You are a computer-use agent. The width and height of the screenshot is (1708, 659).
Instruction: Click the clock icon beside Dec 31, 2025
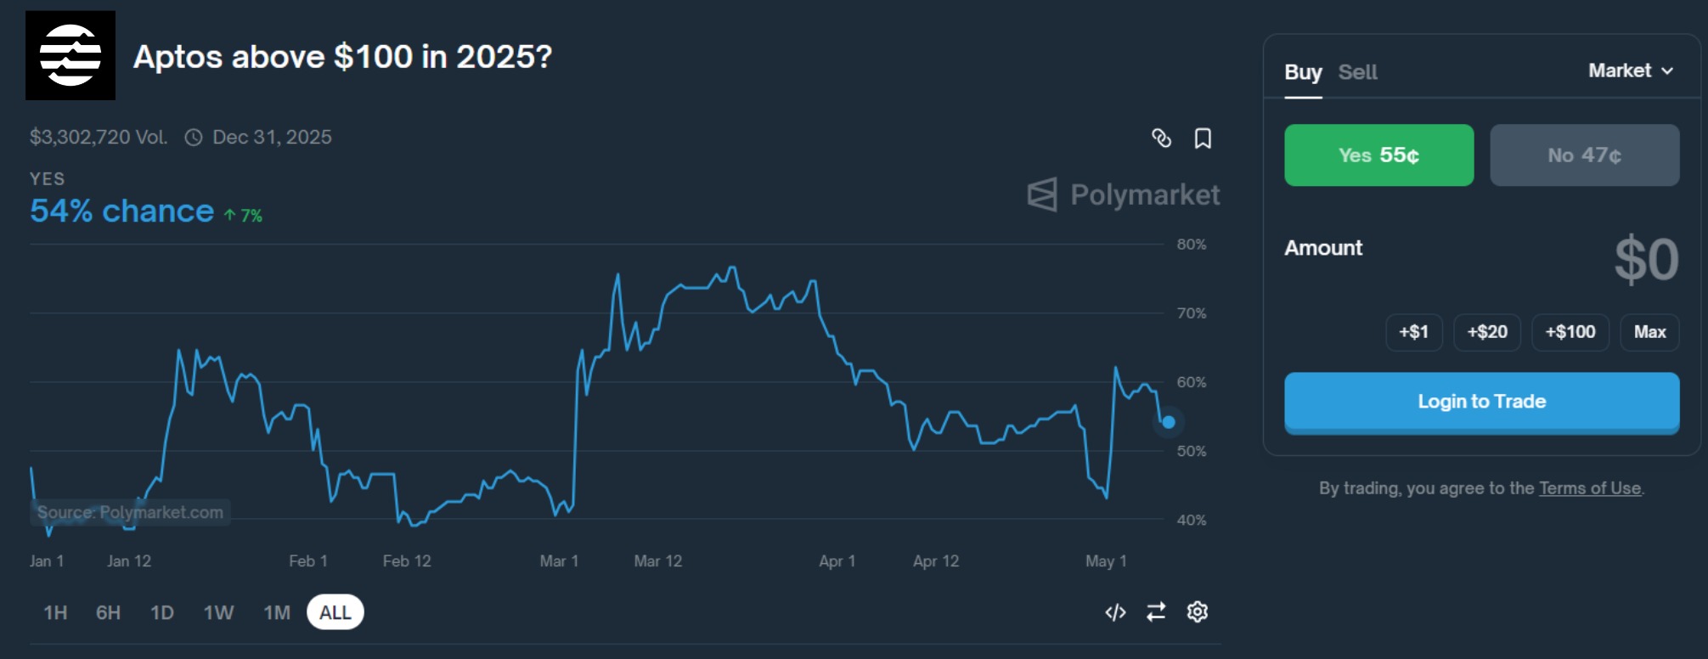[194, 138]
